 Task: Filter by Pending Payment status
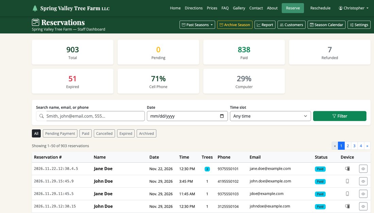pos(60,133)
